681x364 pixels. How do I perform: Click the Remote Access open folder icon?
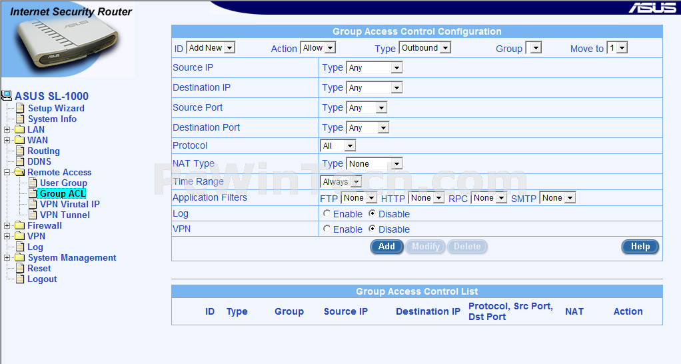[19, 172]
